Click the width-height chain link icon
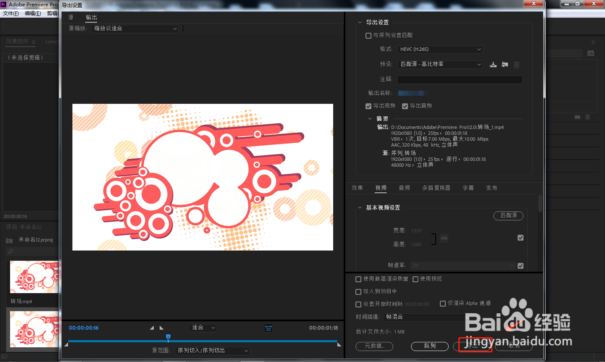 (x=444, y=238)
